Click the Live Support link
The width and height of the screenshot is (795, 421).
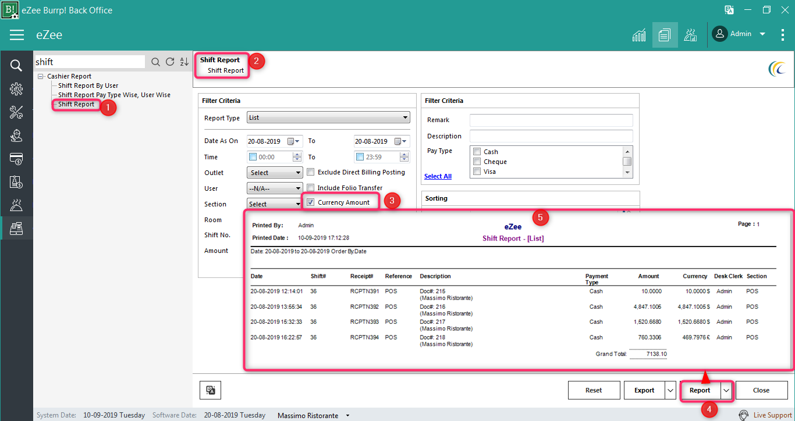tap(772, 415)
